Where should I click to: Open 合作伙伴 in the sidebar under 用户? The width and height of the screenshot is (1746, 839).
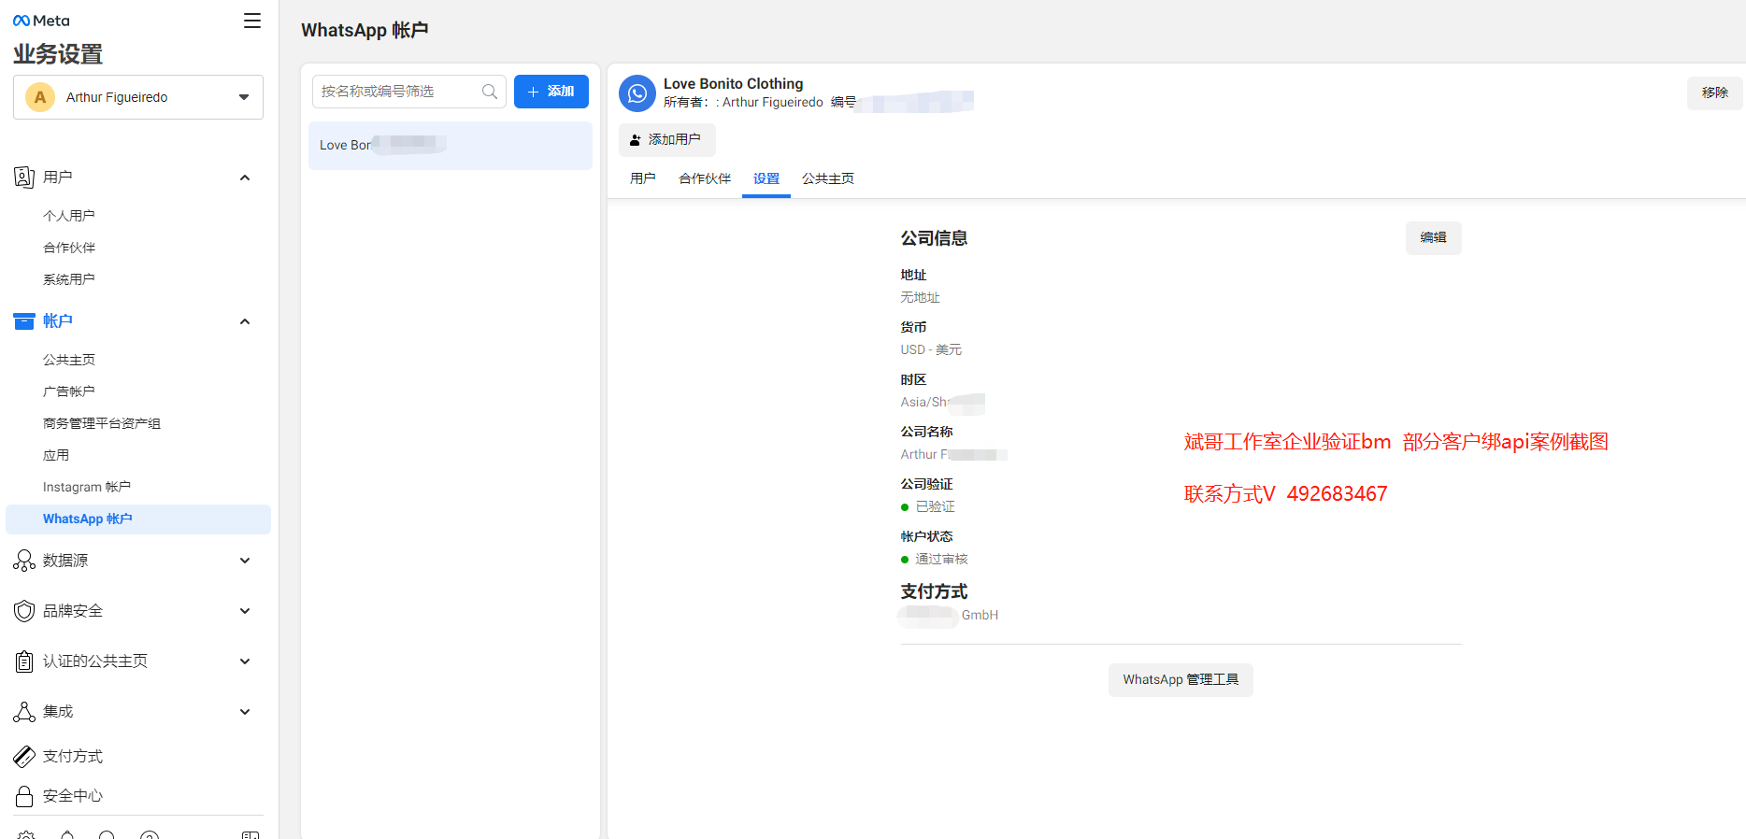69,248
